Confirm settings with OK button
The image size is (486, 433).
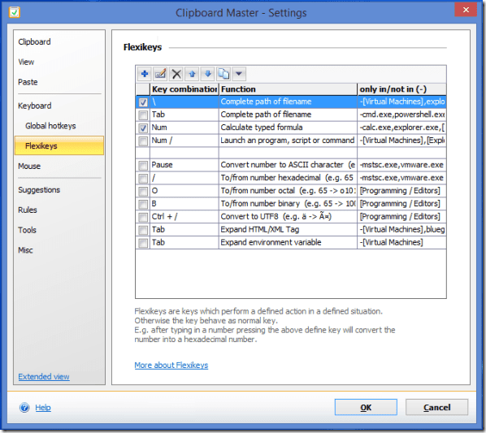click(x=366, y=407)
